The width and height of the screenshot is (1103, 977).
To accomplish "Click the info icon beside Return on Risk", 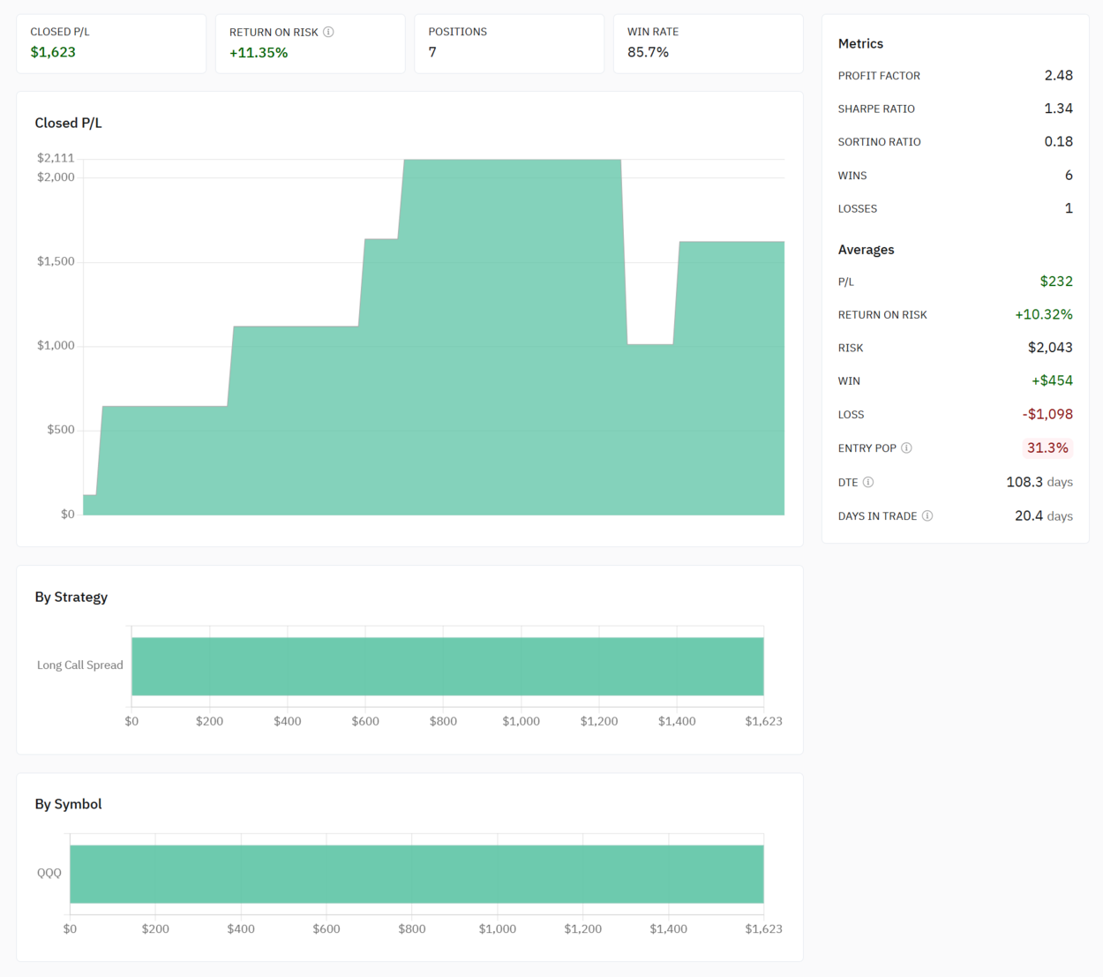I will (x=328, y=32).
